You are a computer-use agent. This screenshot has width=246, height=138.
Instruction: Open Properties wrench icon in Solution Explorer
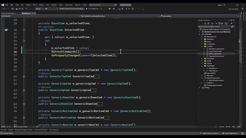tap(231, 23)
